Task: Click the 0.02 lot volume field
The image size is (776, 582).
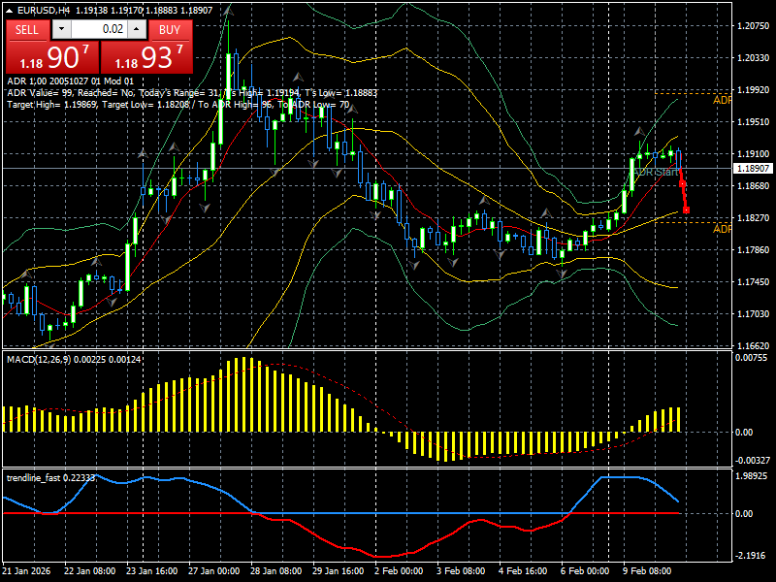Action: 100,30
